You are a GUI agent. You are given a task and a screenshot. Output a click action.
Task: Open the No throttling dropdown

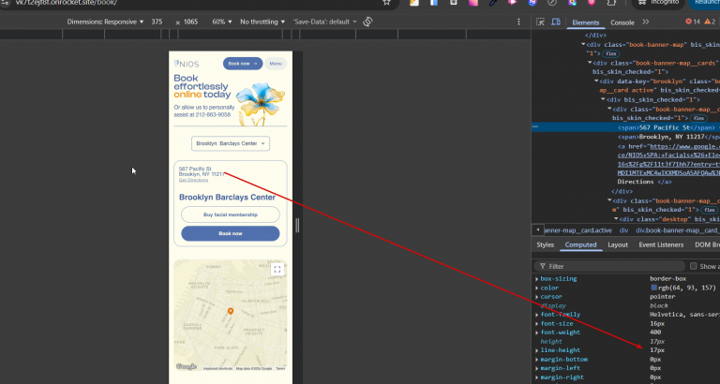(262, 22)
